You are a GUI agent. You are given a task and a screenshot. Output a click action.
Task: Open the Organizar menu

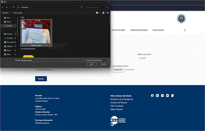[6, 13]
